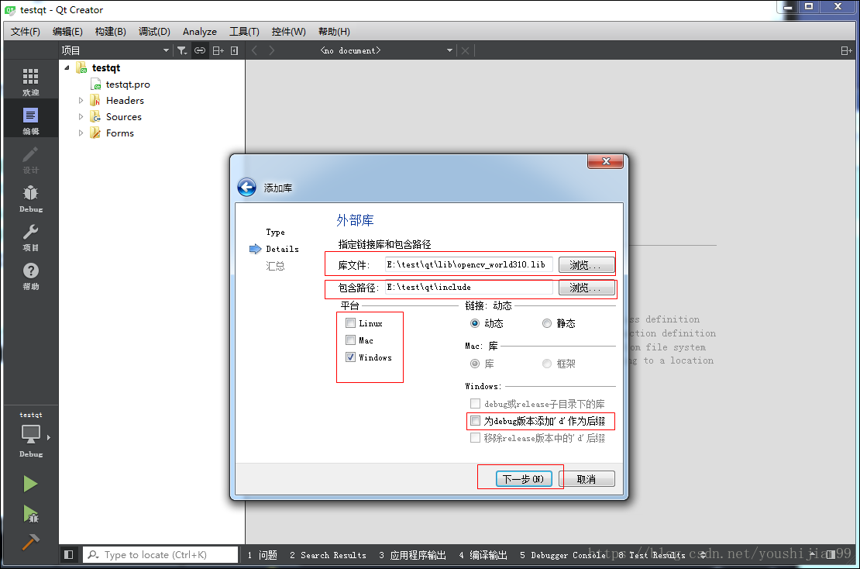Go forward in editor navigation history

271,50
